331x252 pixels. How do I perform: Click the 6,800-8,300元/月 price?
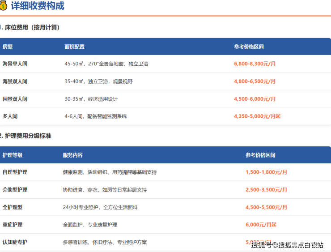(x=255, y=64)
